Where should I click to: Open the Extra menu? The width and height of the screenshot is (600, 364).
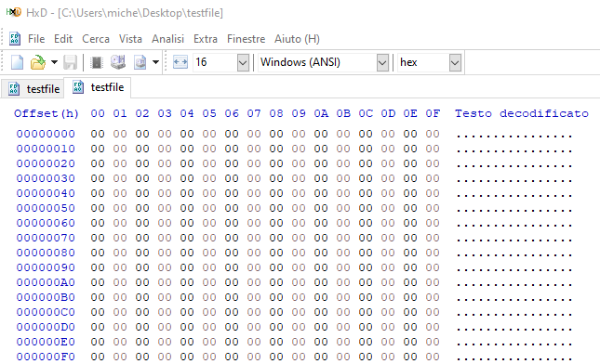pos(205,39)
